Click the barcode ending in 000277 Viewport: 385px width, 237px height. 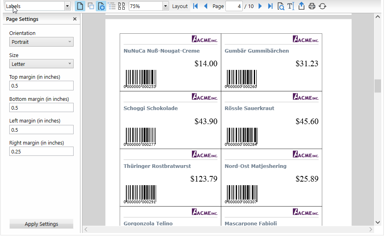tap(140, 137)
